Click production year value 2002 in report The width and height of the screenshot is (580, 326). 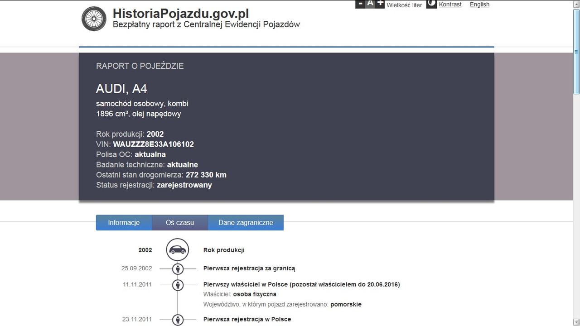(x=155, y=134)
